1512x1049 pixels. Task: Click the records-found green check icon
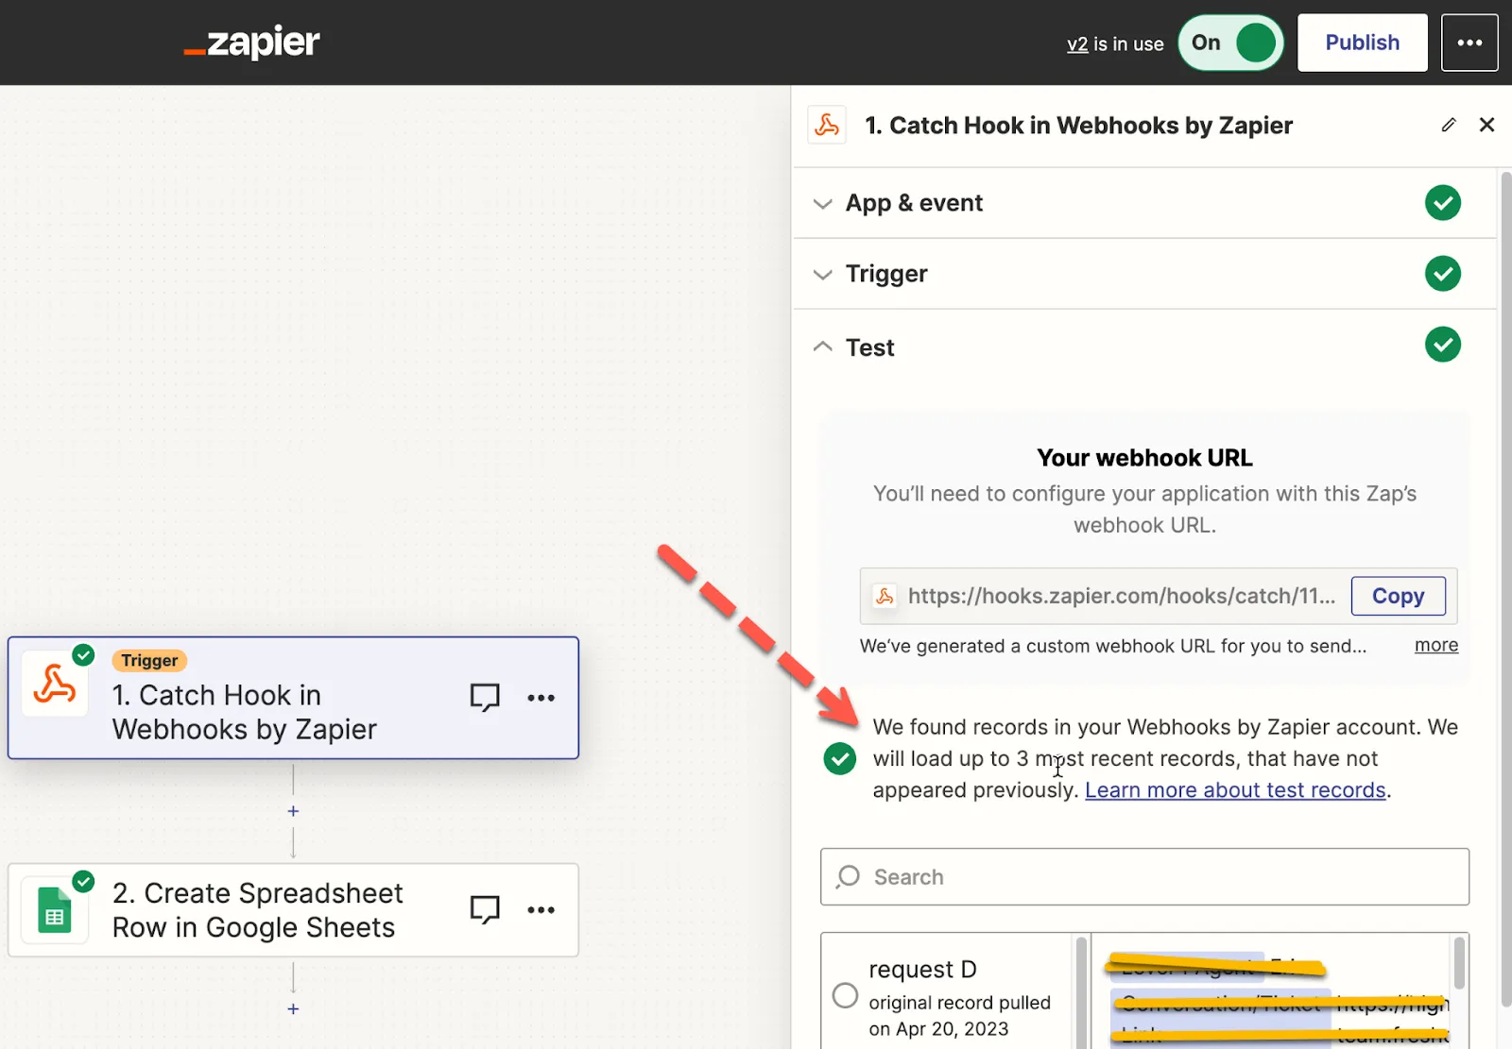840,758
